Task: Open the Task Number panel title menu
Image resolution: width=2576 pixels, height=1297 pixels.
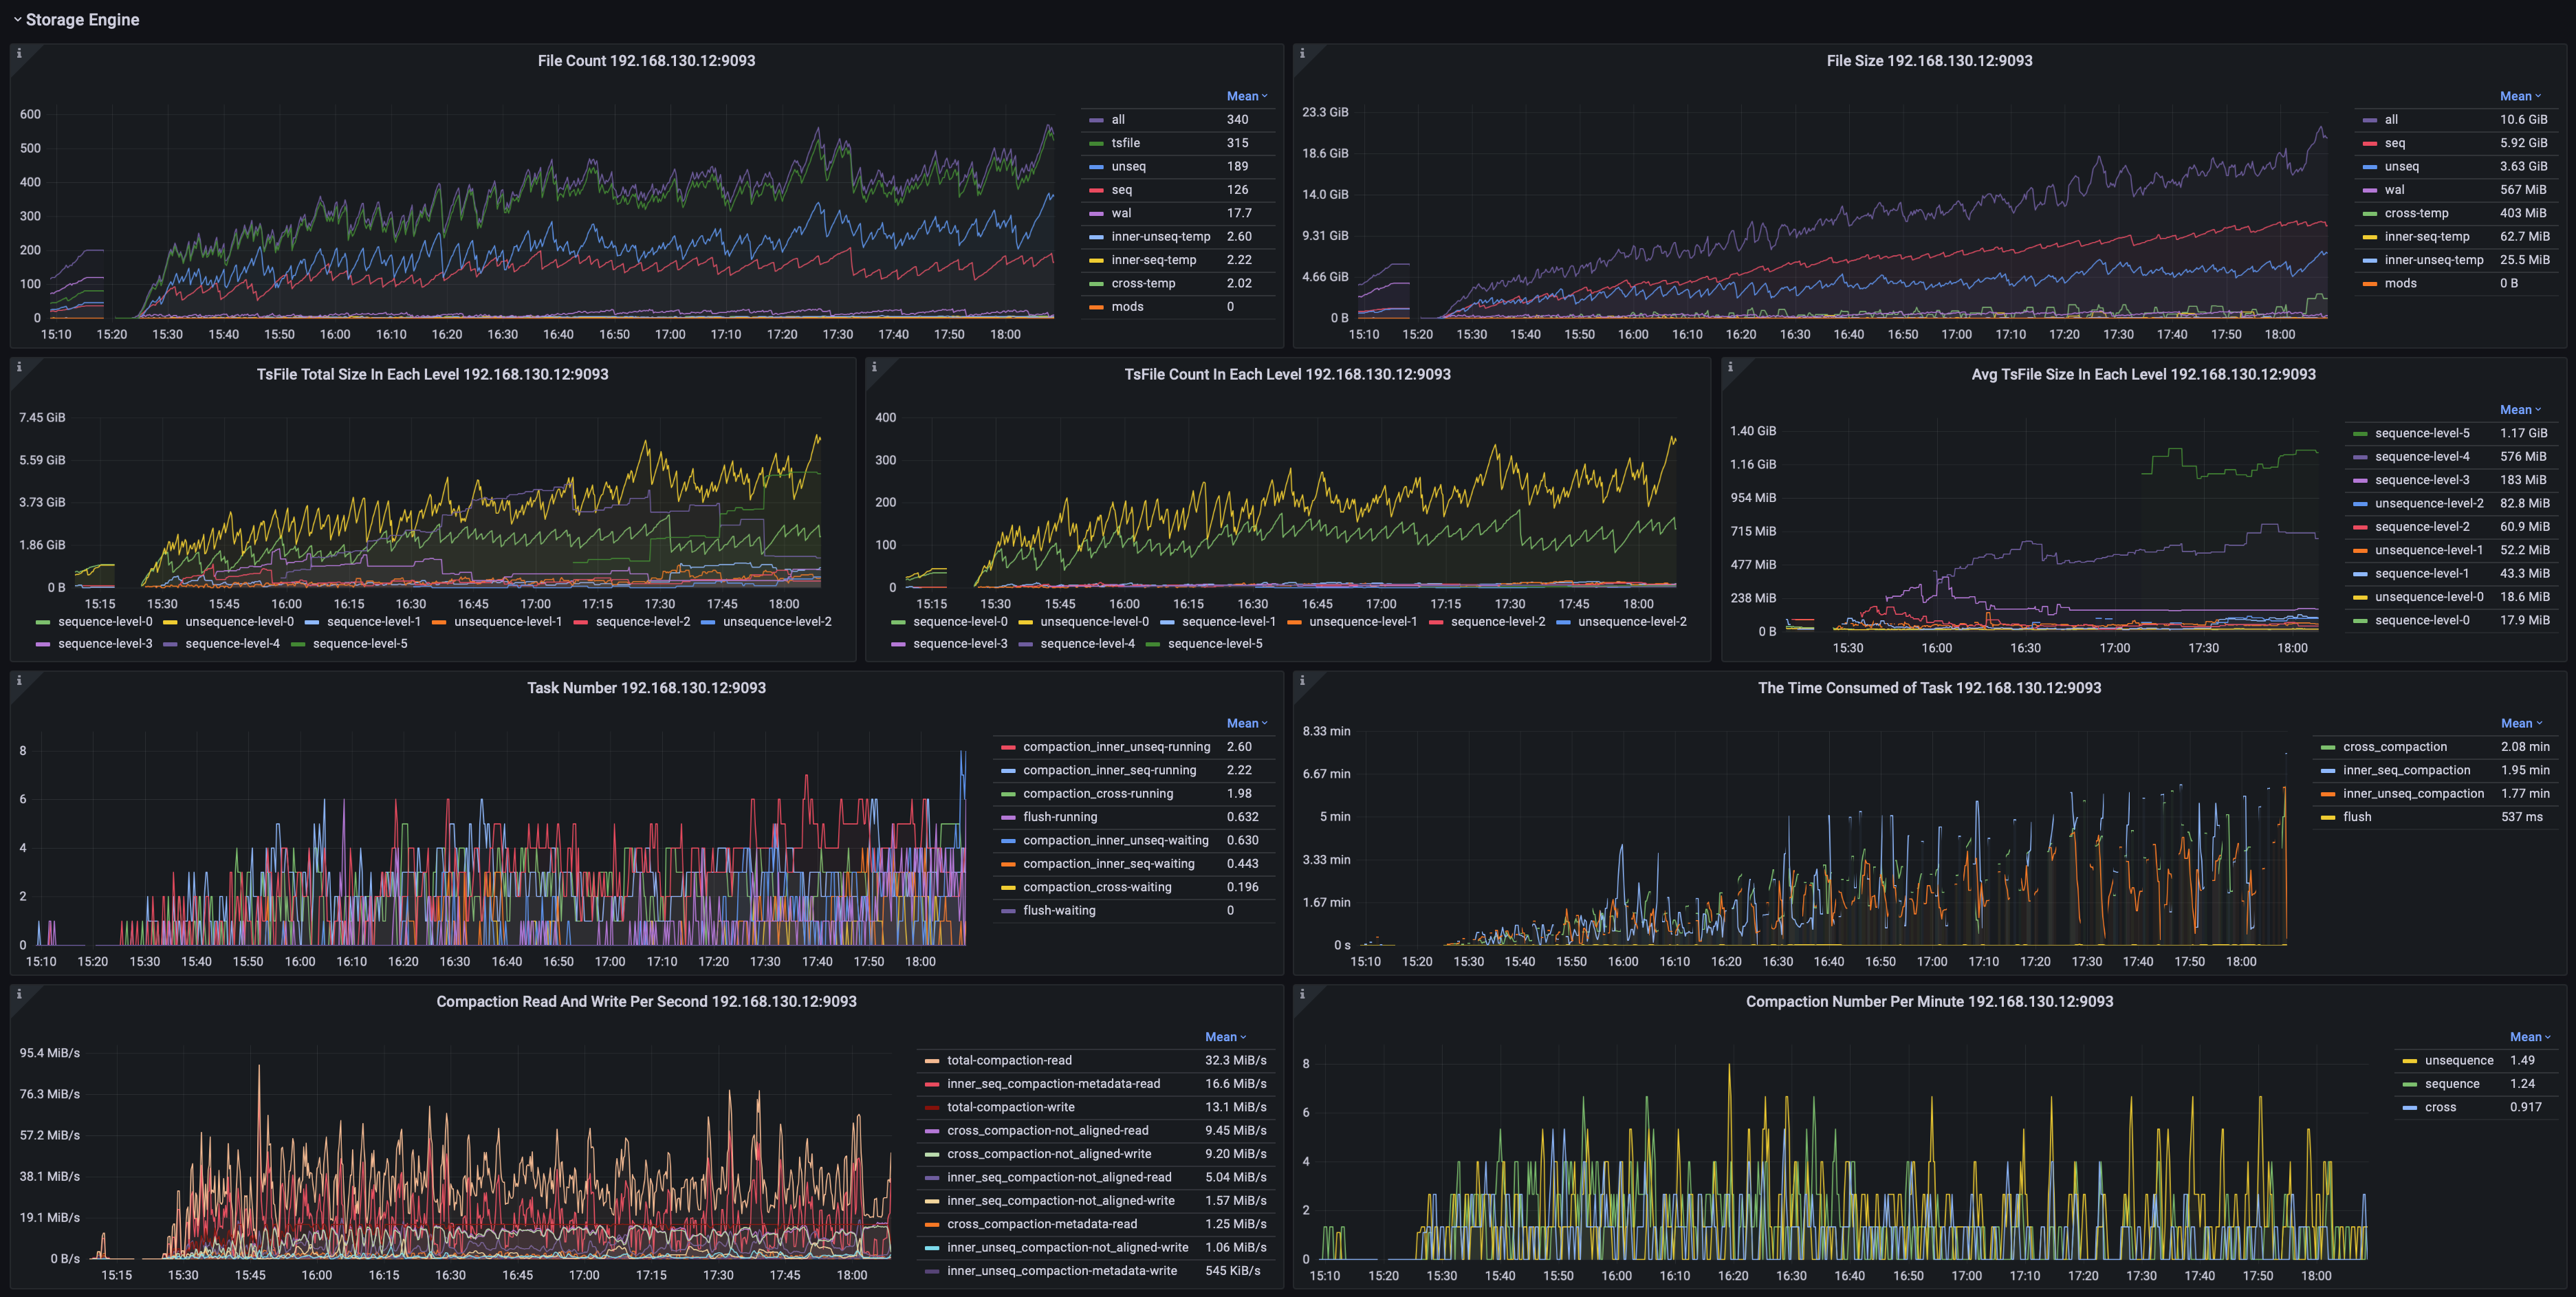Action: tap(646, 688)
